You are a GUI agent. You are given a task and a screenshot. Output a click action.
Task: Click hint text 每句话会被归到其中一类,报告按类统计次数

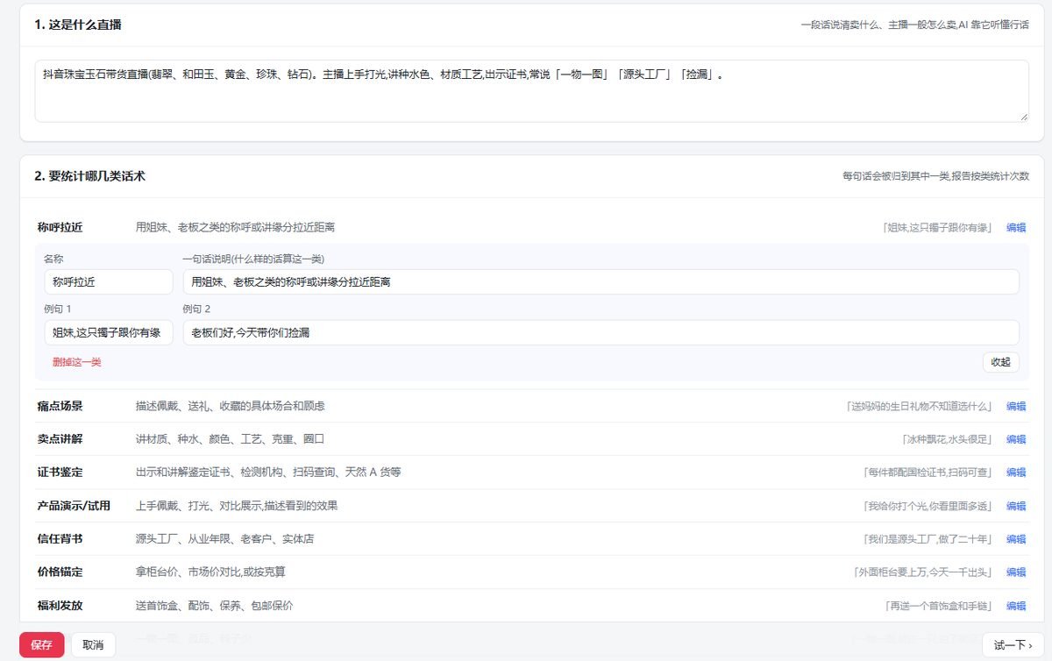935,176
